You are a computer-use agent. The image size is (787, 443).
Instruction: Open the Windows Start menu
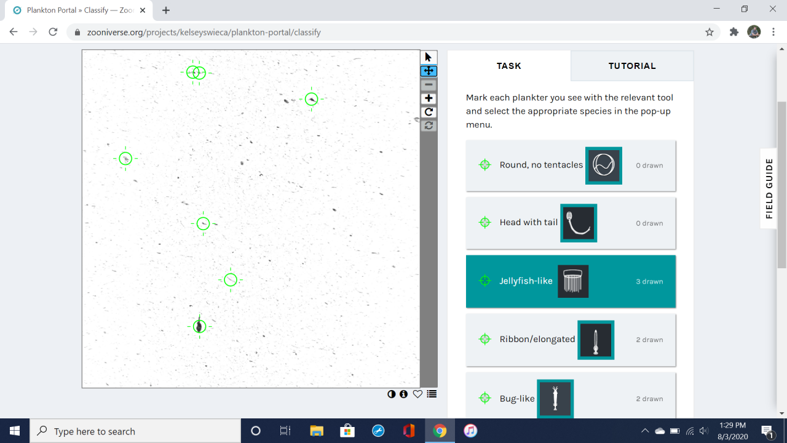tap(15, 431)
